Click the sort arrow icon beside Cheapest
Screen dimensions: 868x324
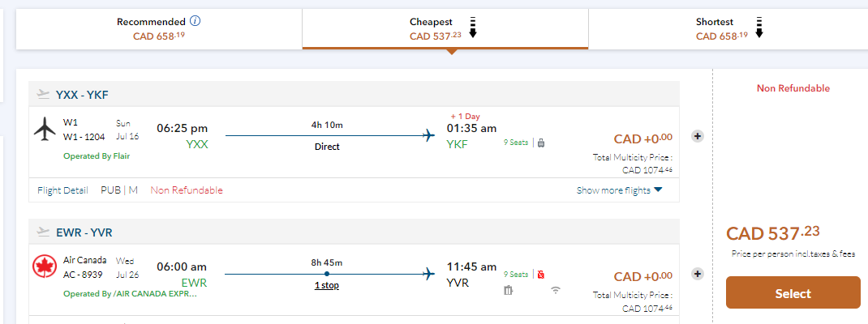click(472, 28)
